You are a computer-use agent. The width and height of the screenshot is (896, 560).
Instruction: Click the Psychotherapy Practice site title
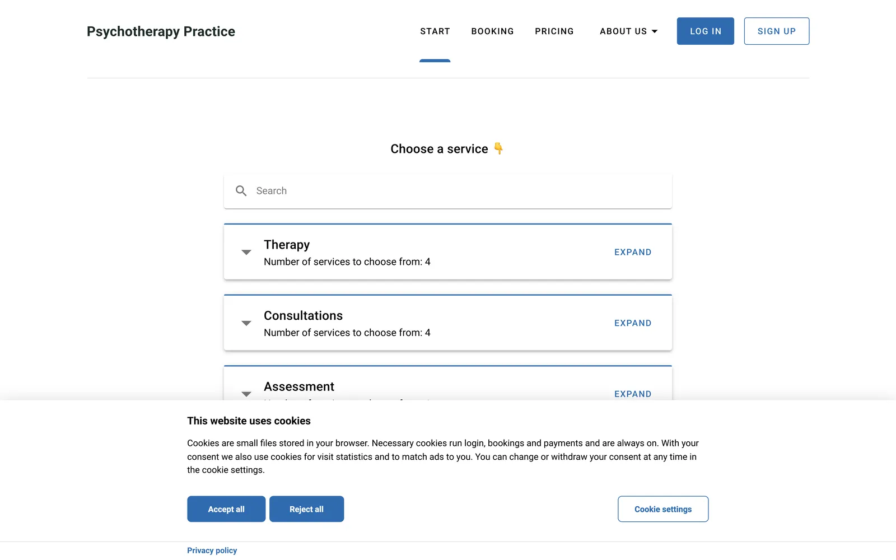click(x=161, y=31)
